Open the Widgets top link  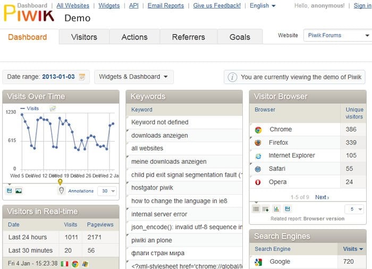click(109, 5)
